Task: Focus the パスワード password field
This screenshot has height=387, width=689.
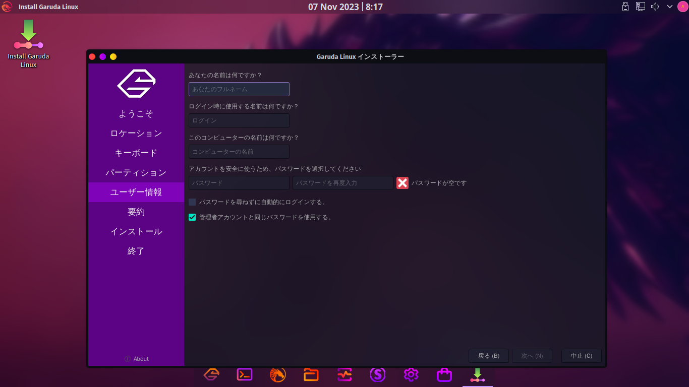Action: (x=239, y=183)
